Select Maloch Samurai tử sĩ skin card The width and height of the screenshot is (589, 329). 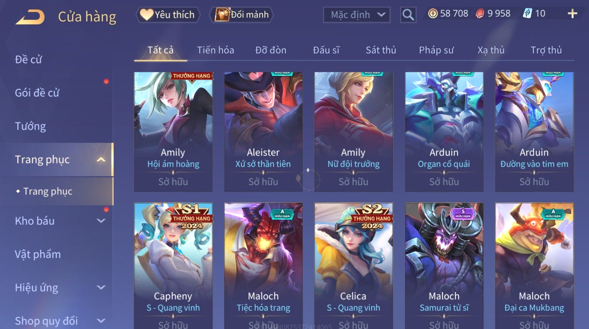[444, 266]
